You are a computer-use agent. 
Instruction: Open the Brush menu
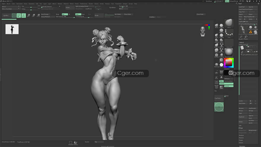(x=8, y=4)
